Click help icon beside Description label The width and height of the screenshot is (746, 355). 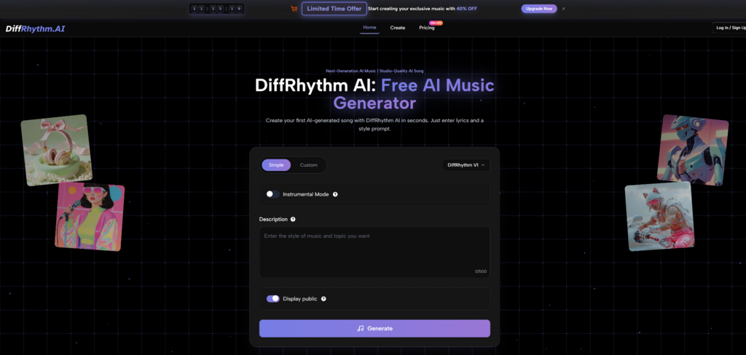[293, 219]
